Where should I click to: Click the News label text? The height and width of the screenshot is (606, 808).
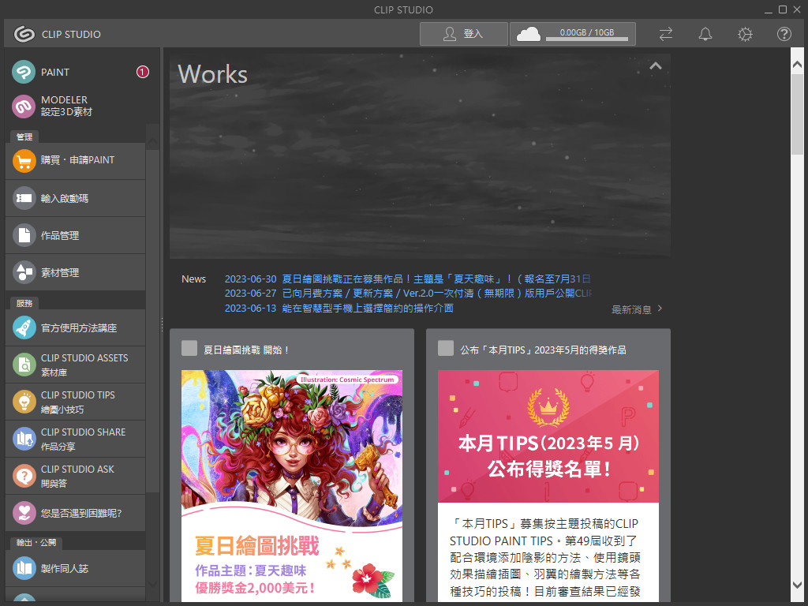point(194,279)
